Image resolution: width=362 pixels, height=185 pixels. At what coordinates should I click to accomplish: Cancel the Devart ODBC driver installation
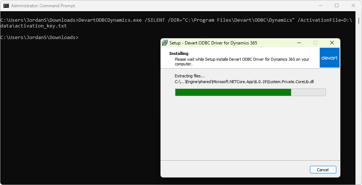tap(323, 170)
